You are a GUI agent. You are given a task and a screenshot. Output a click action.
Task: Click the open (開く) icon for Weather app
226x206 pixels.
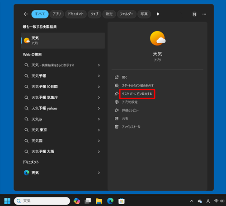(x=117, y=77)
